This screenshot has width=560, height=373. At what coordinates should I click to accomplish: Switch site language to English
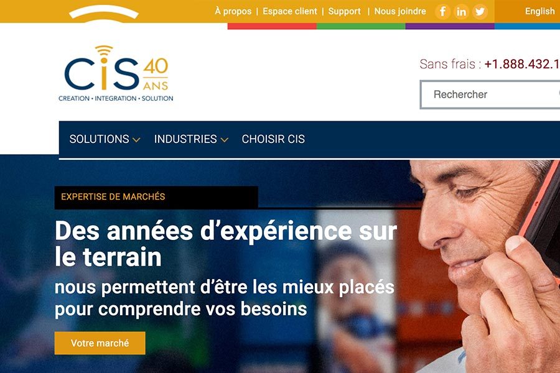tap(539, 11)
